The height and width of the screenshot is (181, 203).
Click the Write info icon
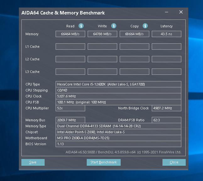(114, 26)
